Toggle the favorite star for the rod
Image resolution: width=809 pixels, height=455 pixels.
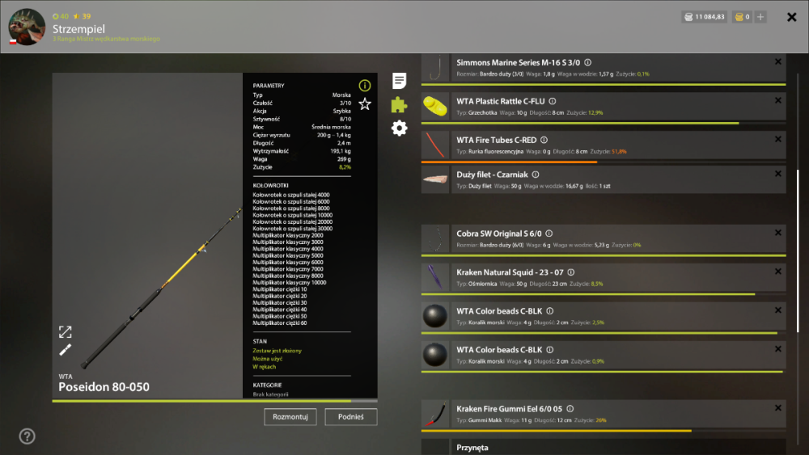coord(365,104)
